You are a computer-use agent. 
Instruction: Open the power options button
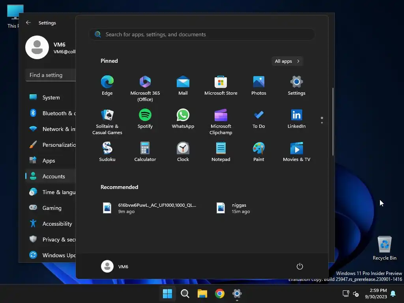(299, 266)
